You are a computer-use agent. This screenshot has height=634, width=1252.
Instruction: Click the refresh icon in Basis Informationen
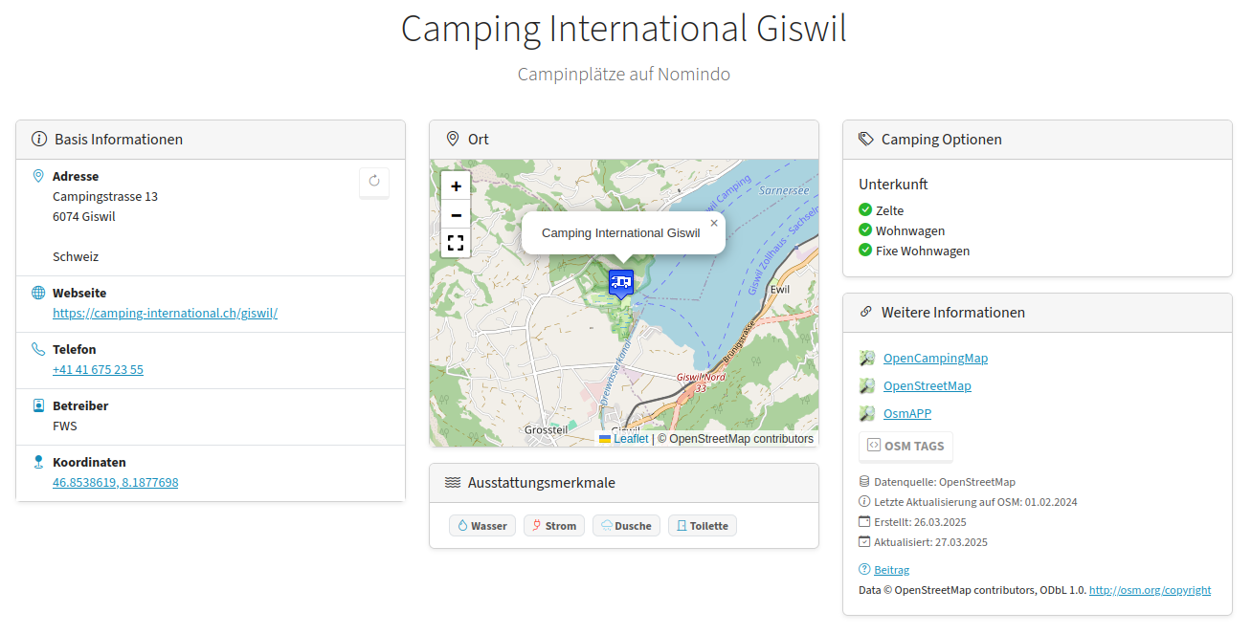click(x=374, y=181)
